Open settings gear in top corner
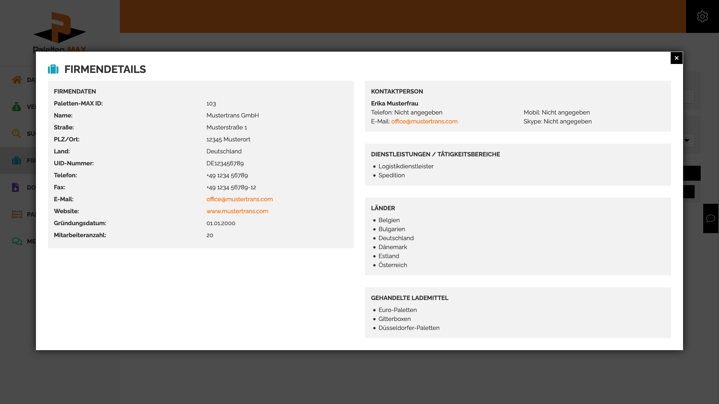This screenshot has width=719, height=404. [702, 16]
